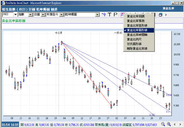Expand the 年頭至今 range dropdown
184x128 pixels.
pos(61,15)
